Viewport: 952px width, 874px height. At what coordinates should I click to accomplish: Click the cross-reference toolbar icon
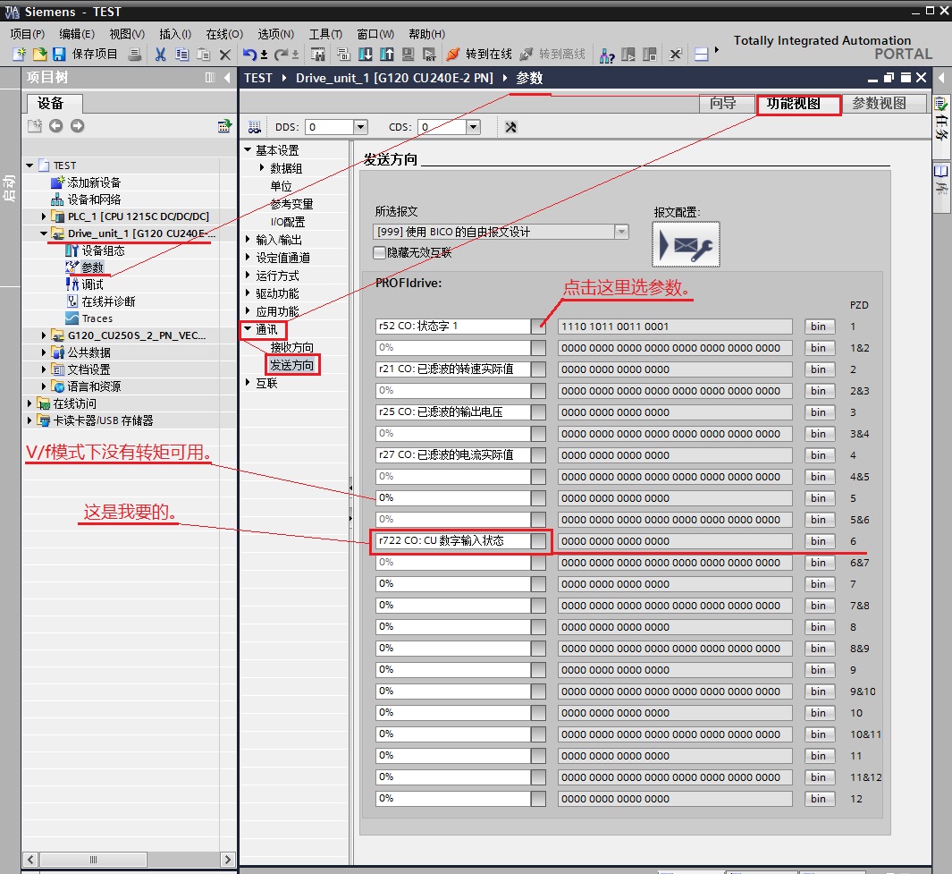coord(675,55)
